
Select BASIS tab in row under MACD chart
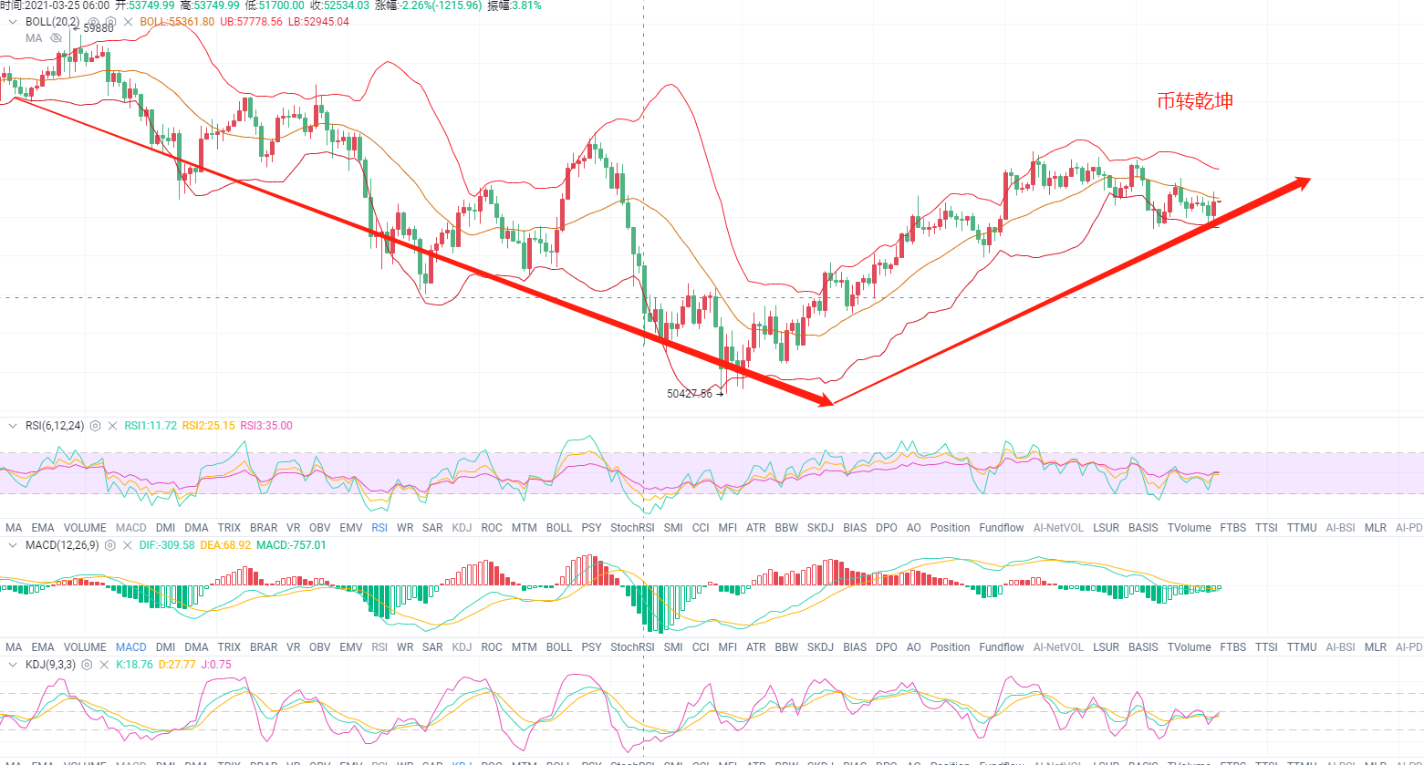point(1144,647)
